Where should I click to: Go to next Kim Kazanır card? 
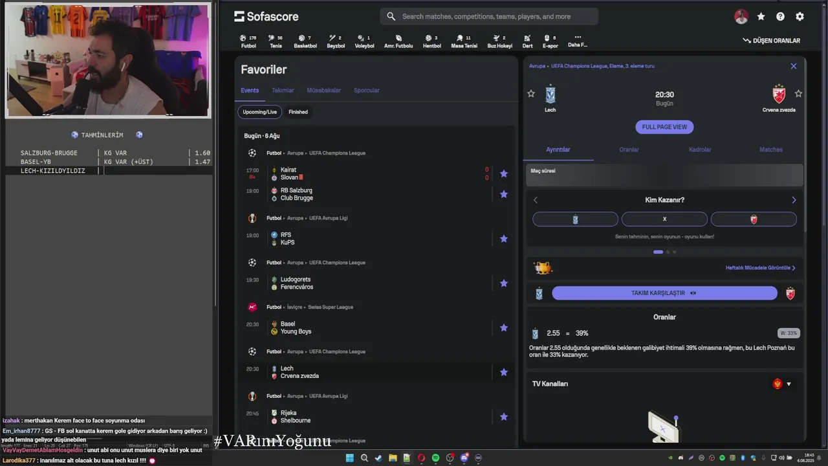(794, 200)
